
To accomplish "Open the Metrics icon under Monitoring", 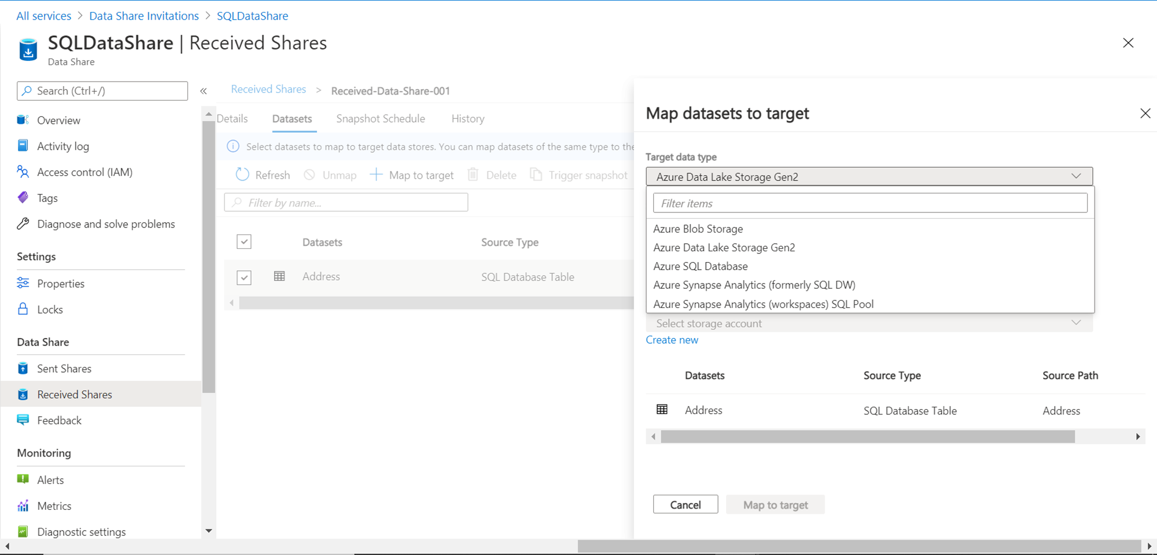I will (x=23, y=506).
